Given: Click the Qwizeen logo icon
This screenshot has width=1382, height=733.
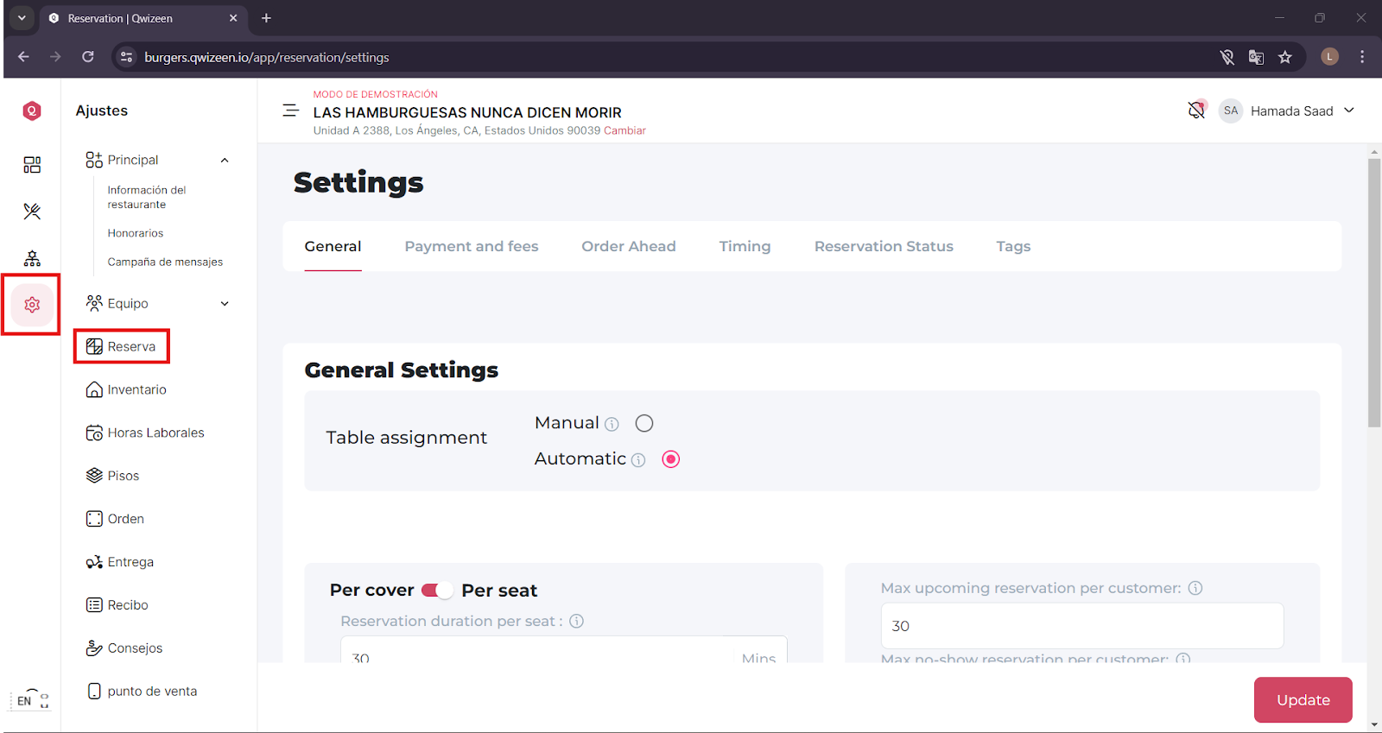Looking at the screenshot, I should coord(32,111).
